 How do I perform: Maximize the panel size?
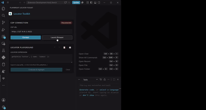point(114,79)
